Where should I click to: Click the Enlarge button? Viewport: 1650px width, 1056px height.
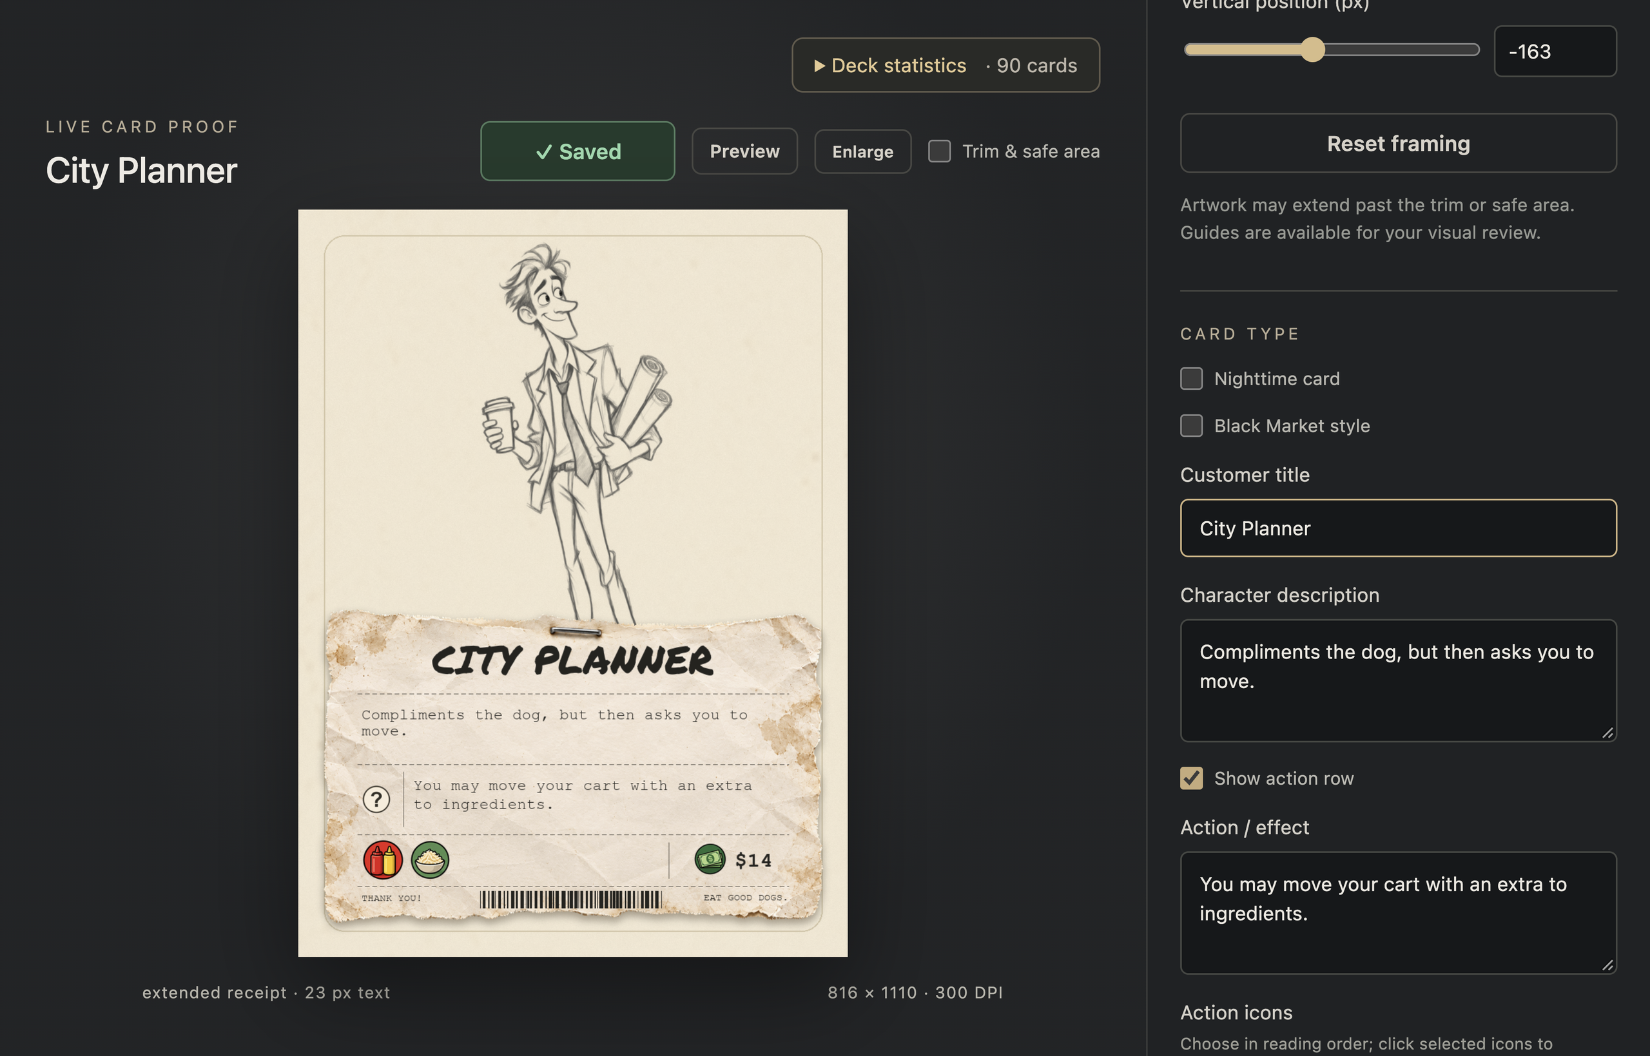tap(862, 151)
